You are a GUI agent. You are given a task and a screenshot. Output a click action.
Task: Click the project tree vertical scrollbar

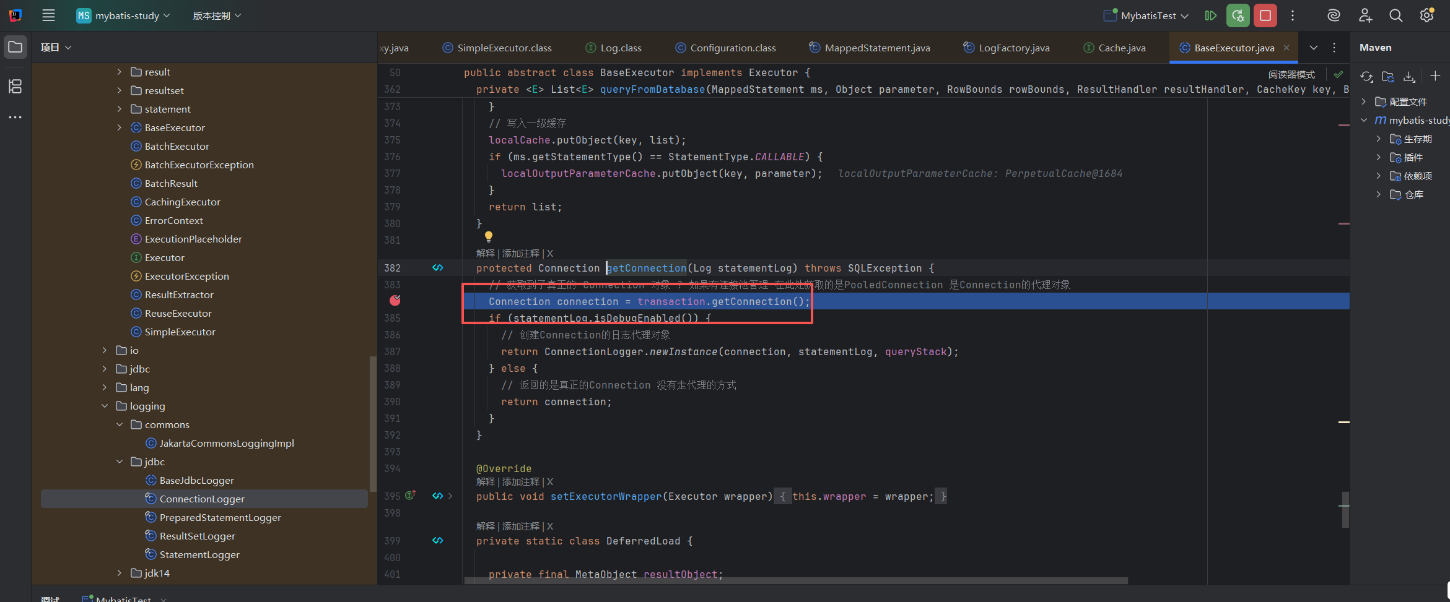tap(373, 424)
